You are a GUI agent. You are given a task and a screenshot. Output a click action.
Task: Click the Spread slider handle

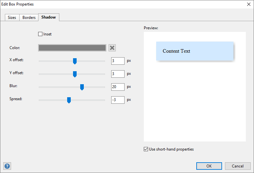69,100
